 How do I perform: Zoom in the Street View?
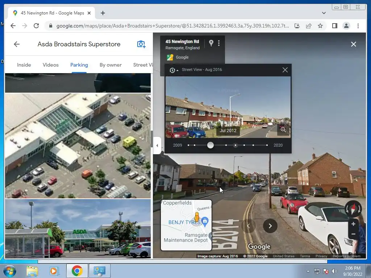[353, 224]
